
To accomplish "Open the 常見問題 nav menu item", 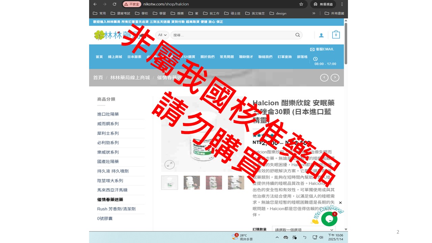I will click(226, 57).
